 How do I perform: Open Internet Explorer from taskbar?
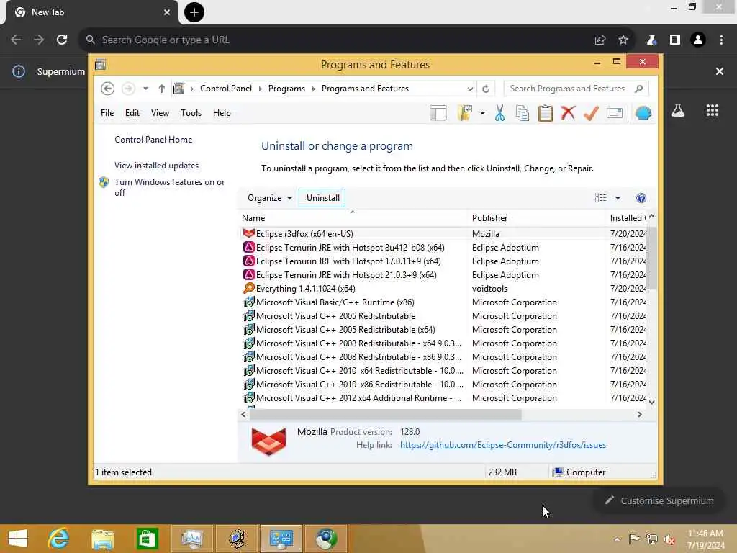tap(58, 539)
